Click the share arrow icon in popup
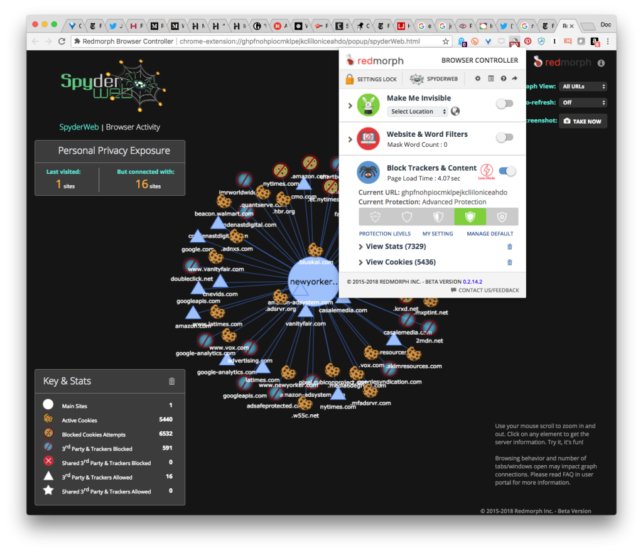This screenshot has width=643, height=553. click(514, 78)
